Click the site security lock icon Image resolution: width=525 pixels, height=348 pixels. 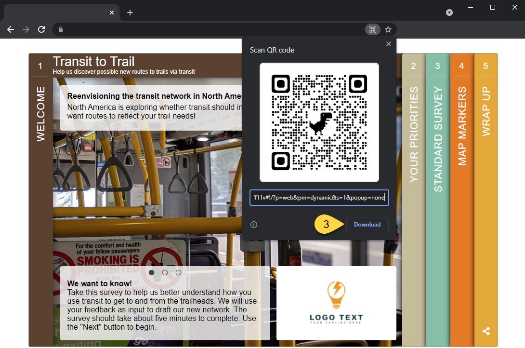point(60,29)
